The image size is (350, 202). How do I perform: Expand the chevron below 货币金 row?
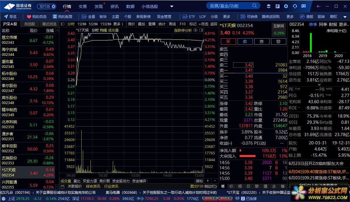(319, 84)
